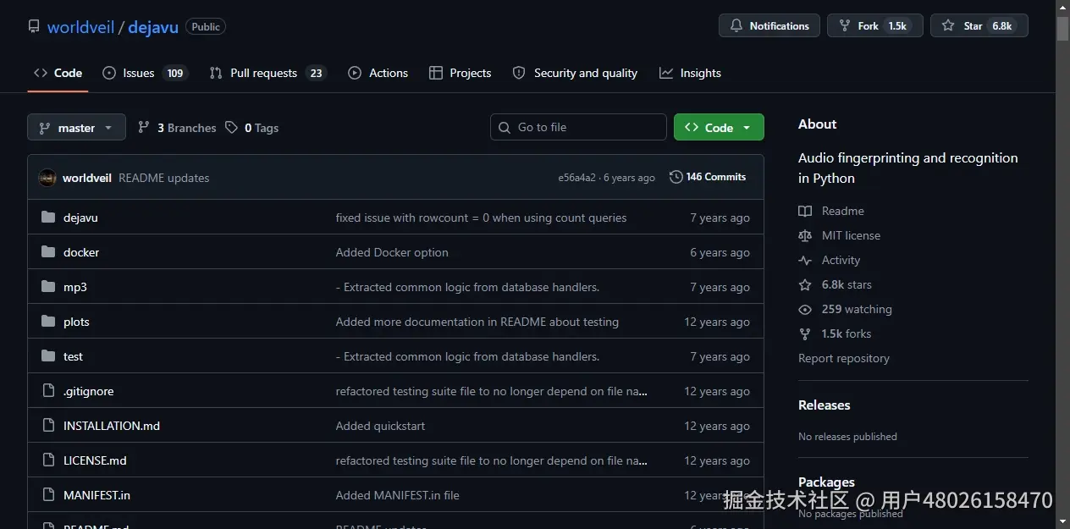Click the folder icon beside docker
The width and height of the screenshot is (1070, 529).
48,252
